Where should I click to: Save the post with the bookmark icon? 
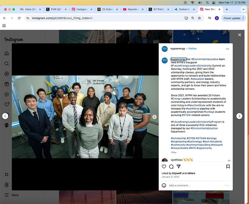(228, 167)
